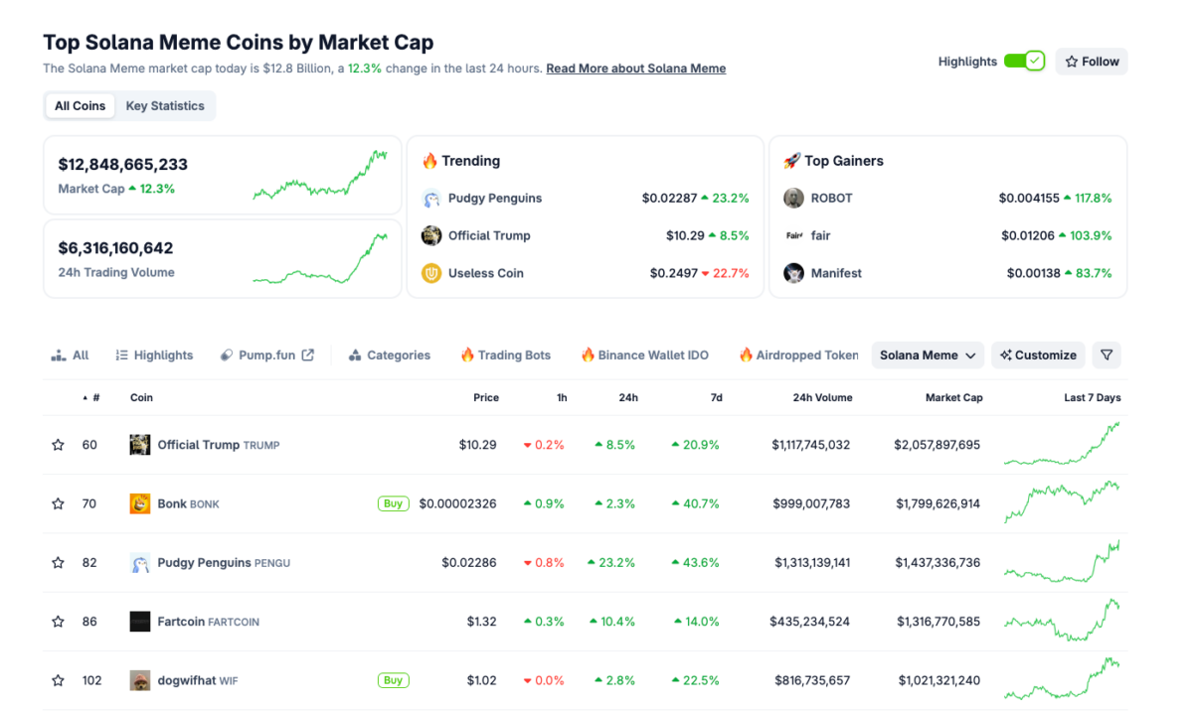This screenshot has width=1193, height=712.
Task: Disable the Highlights toggle switch
Action: (1024, 61)
